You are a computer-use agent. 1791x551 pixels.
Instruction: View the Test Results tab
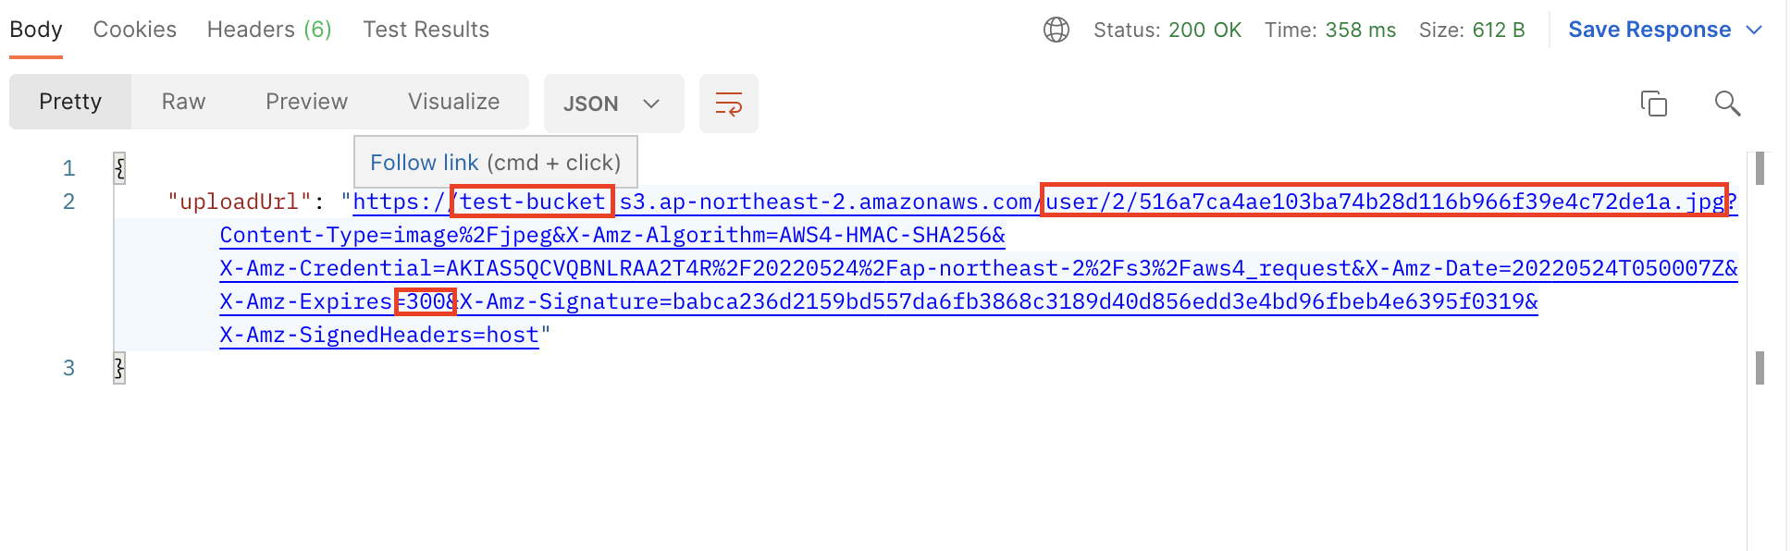tap(426, 30)
